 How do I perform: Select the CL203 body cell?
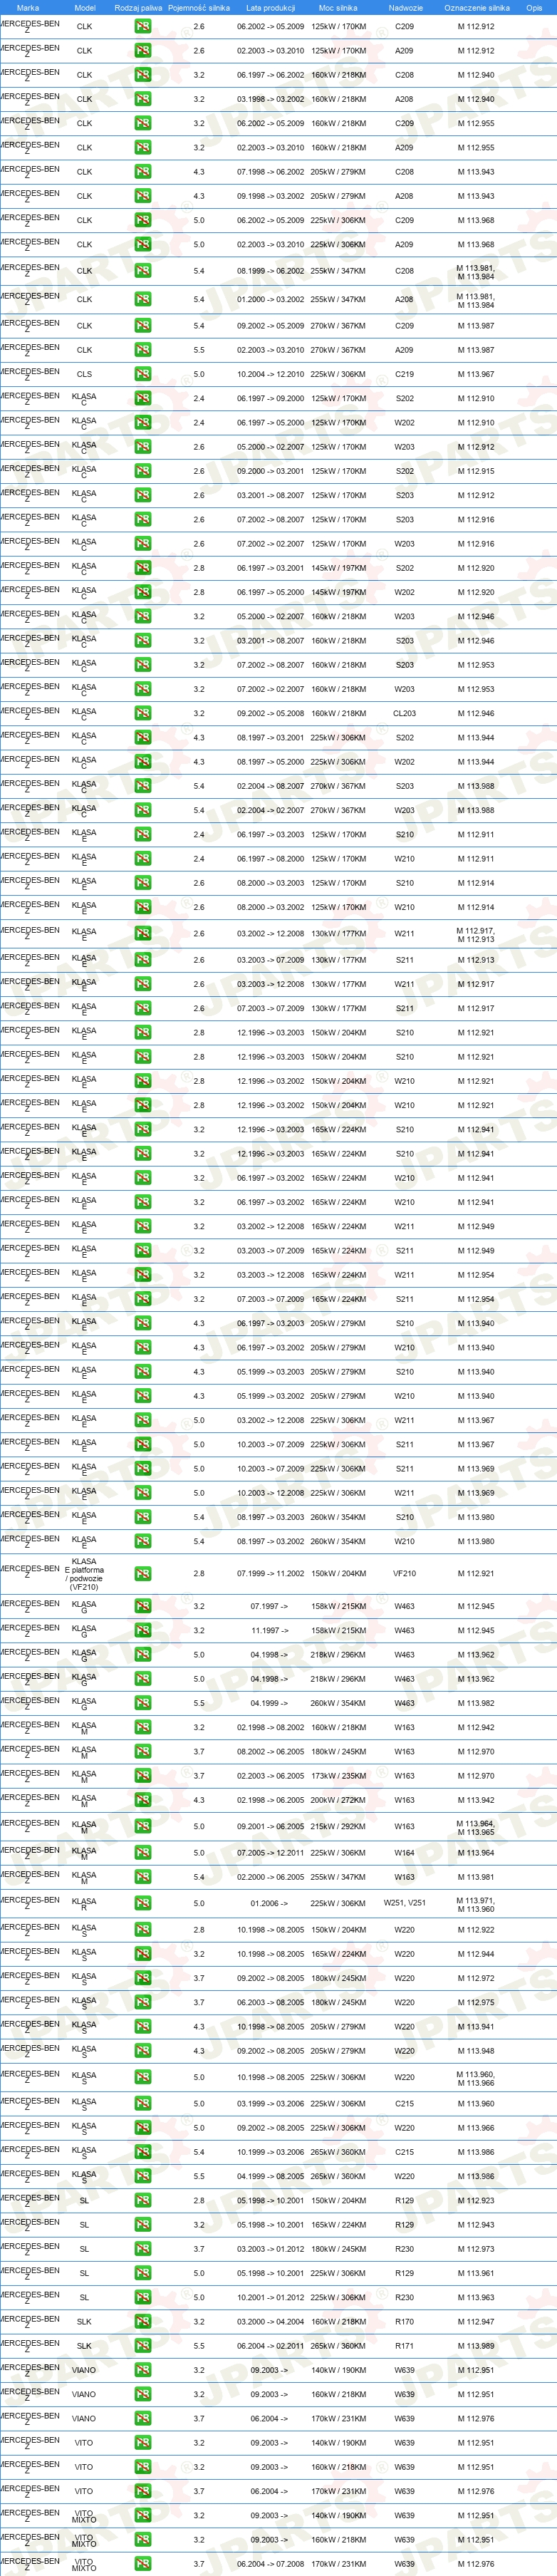[404, 714]
